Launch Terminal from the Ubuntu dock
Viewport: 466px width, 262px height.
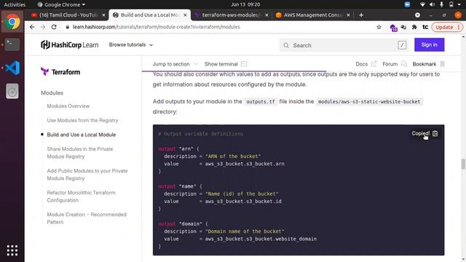coord(12,44)
